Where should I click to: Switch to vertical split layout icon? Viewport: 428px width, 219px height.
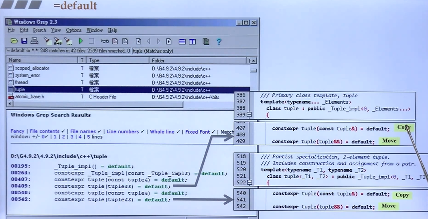(193, 42)
